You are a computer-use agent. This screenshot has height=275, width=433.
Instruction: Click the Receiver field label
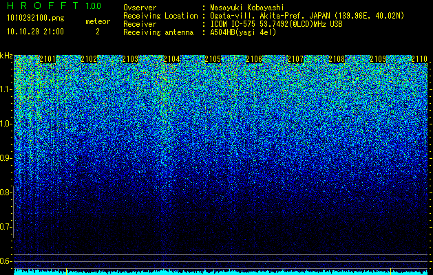click(x=140, y=24)
